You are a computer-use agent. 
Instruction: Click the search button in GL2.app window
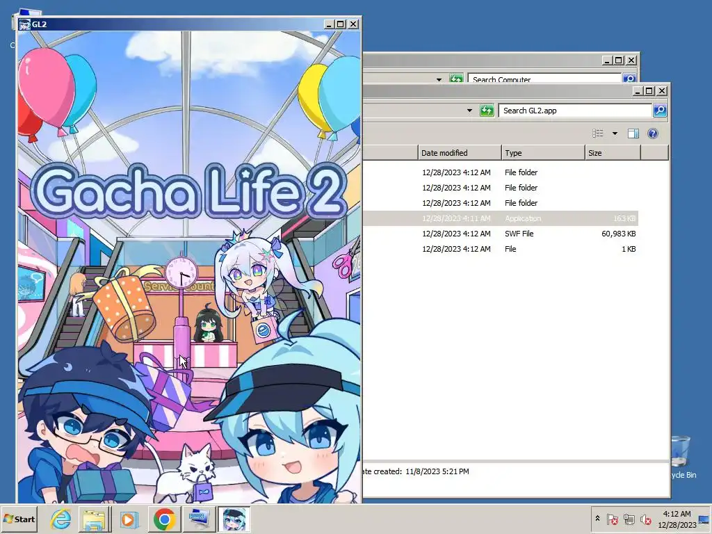660,111
